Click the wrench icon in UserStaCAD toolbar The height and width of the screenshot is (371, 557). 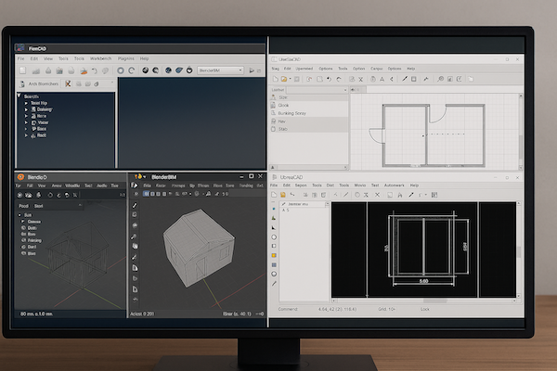(425, 79)
